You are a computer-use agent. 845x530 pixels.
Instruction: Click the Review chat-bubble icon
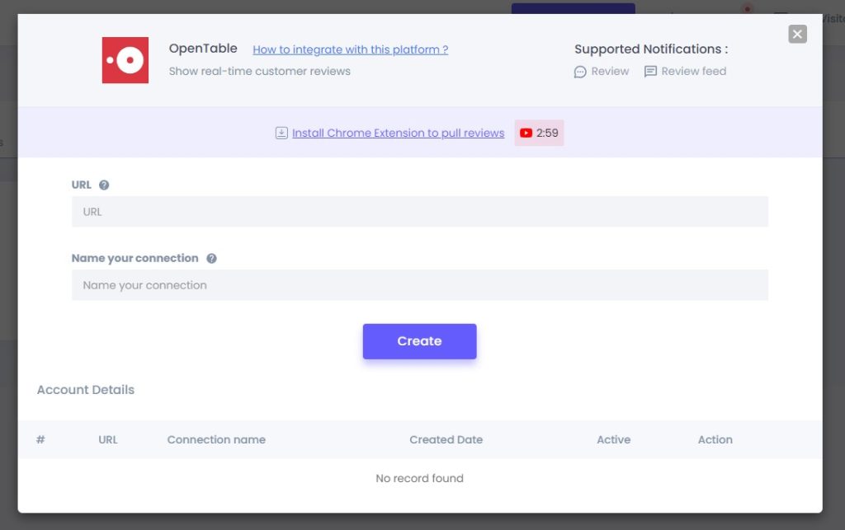[x=580, y=72]
